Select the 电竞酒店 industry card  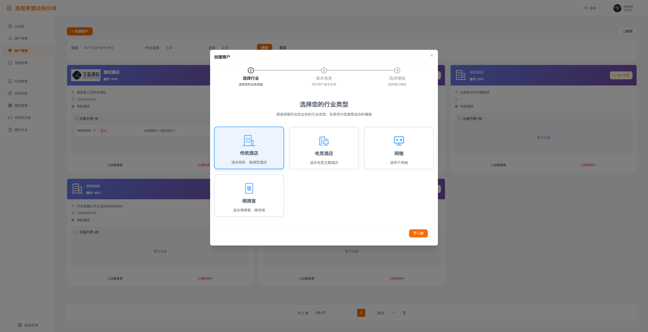pyautogui.click(x=324, y=148)
